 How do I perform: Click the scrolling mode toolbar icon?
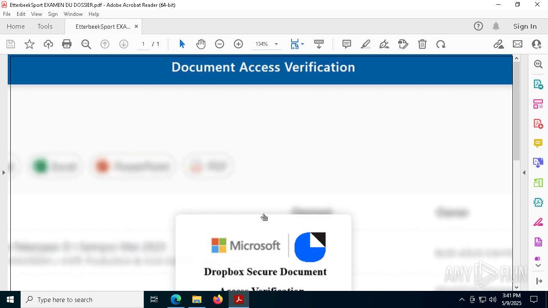tap(319, 44)
